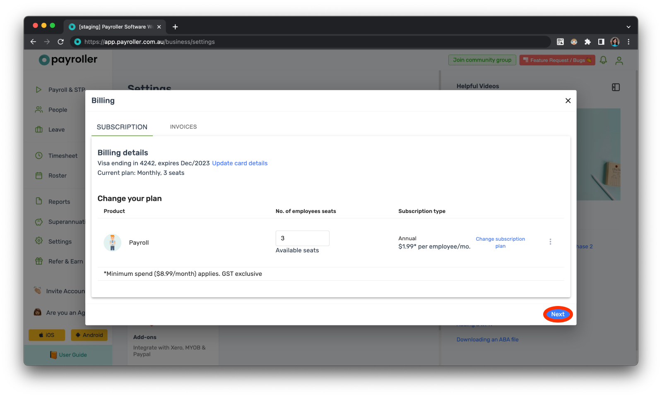
Task: Click Join community group button
Action: 482,60
